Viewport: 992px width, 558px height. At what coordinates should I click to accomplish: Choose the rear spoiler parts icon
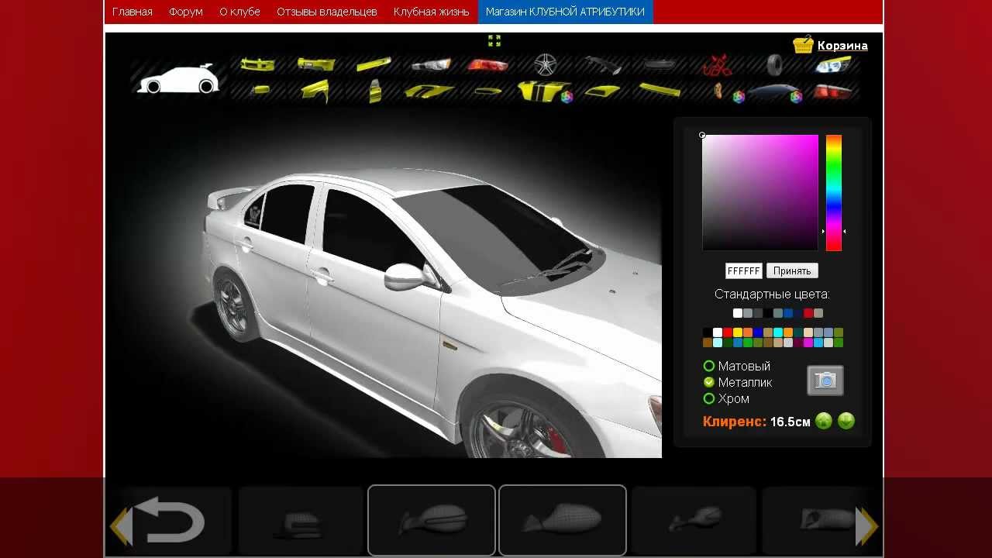603,65
